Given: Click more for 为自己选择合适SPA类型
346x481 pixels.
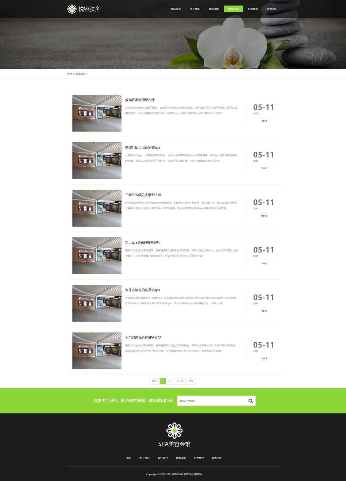Looking at the screenshot, I should 264,358.
